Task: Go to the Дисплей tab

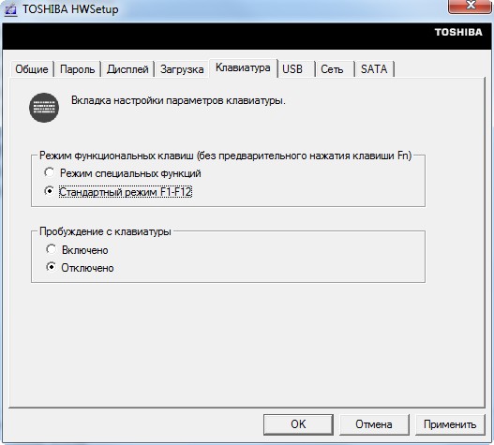Action: click(127, 69)
